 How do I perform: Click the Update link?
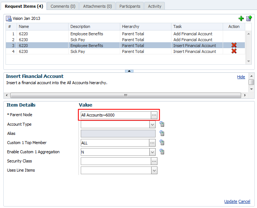tap(230, 201)
